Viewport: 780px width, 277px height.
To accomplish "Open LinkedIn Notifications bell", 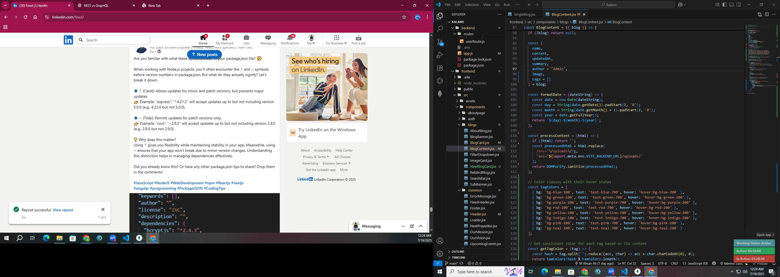I will tap(290, 39).
